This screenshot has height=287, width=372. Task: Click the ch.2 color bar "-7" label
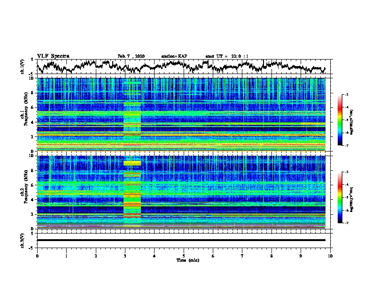point(347,223)
